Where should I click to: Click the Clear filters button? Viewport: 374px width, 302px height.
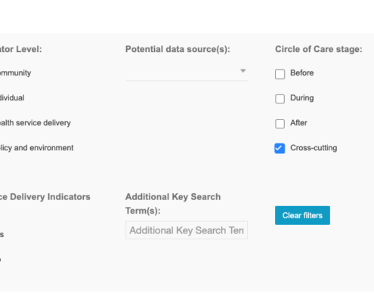tap(302, 215)
